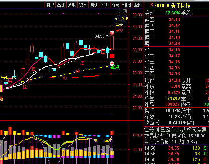Select the 卖一 ask price 34.39
209x164 pixels.
click(174, 43)
